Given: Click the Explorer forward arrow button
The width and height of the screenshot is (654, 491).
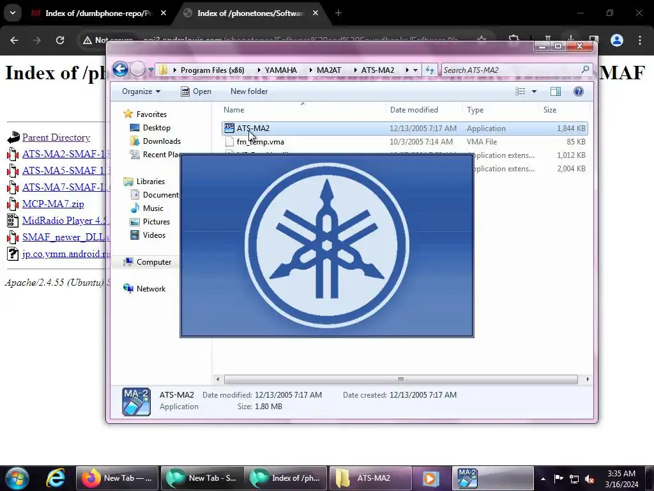Looking at the screenshot, I should [x=138, y=69].
